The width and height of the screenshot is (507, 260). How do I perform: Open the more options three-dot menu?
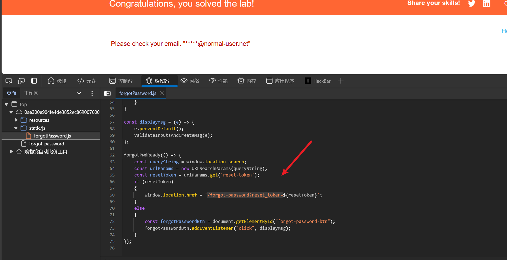(92, 93)
